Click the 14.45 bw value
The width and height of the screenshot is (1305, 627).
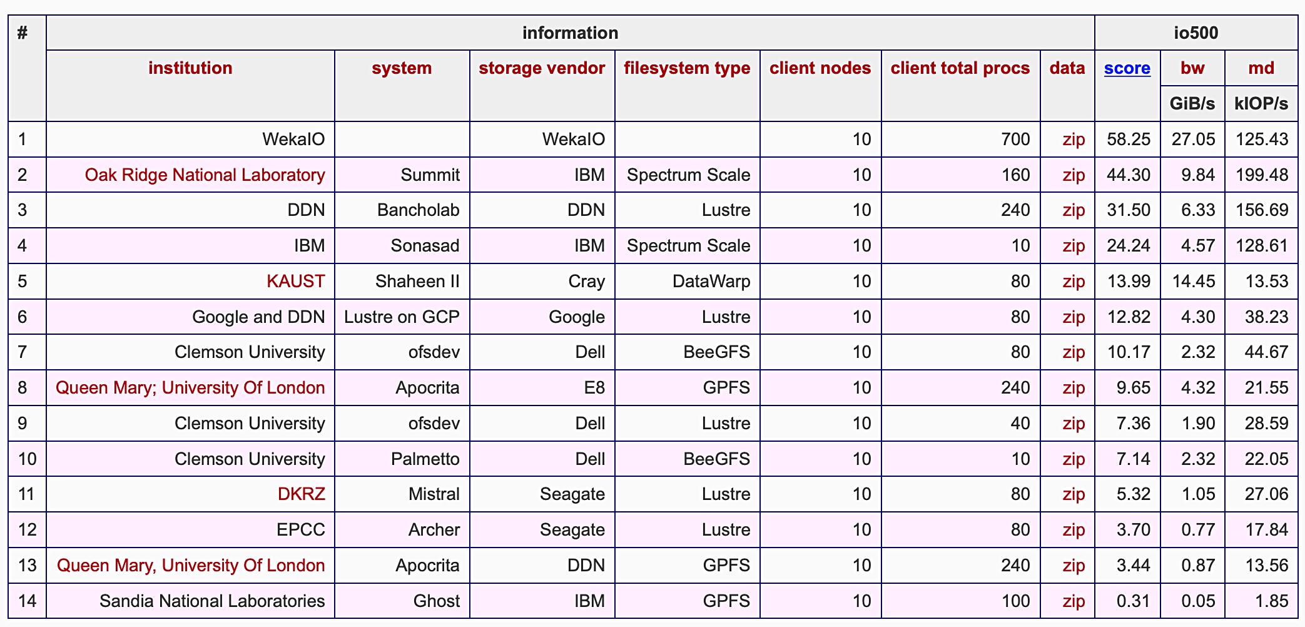click(x=1192, y=281)
